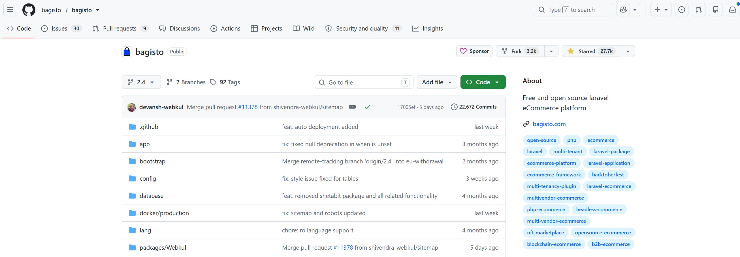Open the 2.4 branch selector
Viewport: 740px width, 257px height.
click(x=141, y=82)
